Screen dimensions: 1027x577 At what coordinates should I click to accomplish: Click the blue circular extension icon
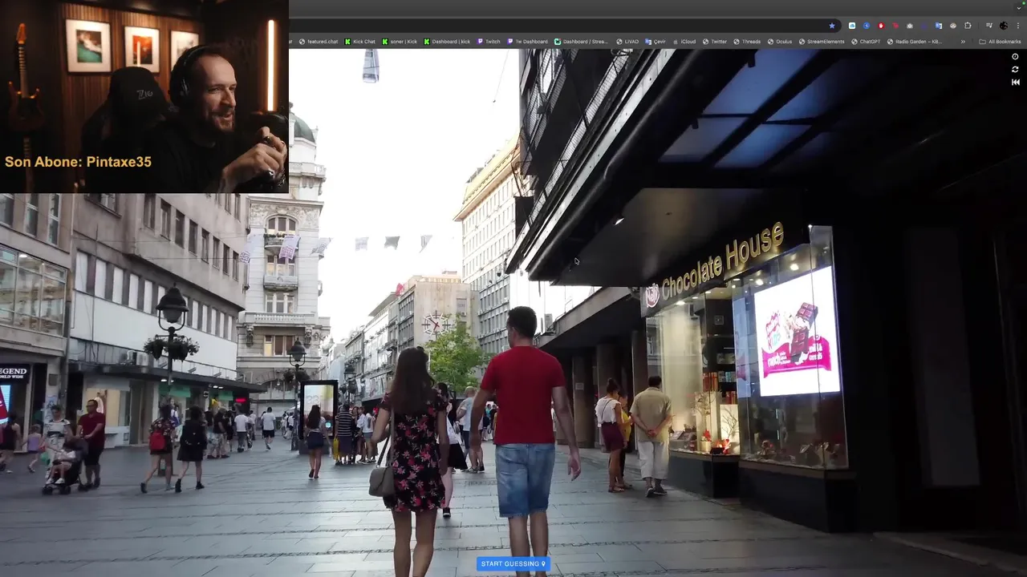[x=867, y=26]
